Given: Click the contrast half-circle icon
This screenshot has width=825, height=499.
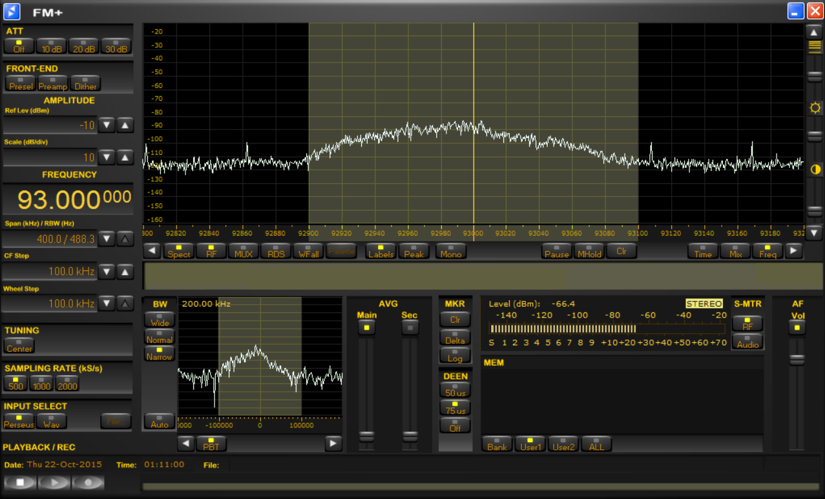Looking at the screenshot, I should 815,170.
